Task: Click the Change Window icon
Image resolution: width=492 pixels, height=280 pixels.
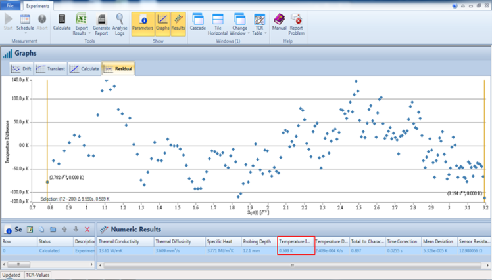Action: pos(239,19)
